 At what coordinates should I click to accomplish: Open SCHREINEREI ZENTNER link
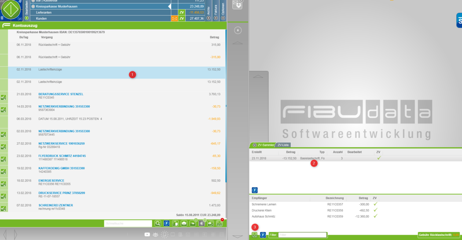point(56,205)
